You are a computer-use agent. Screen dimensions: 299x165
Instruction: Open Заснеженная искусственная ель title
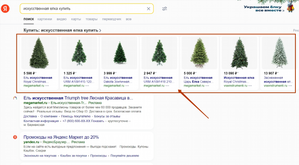279,80
